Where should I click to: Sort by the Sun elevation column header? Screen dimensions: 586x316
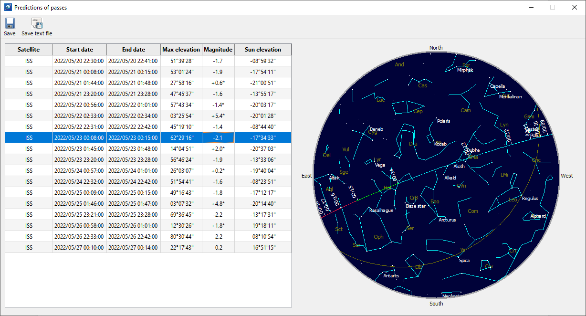tap(263, 50)
